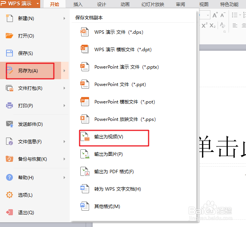Switch to the 动画 ribbon tab
Image resolution: width=246 pixels, height=227 pixels.
(x=125, y=4)
